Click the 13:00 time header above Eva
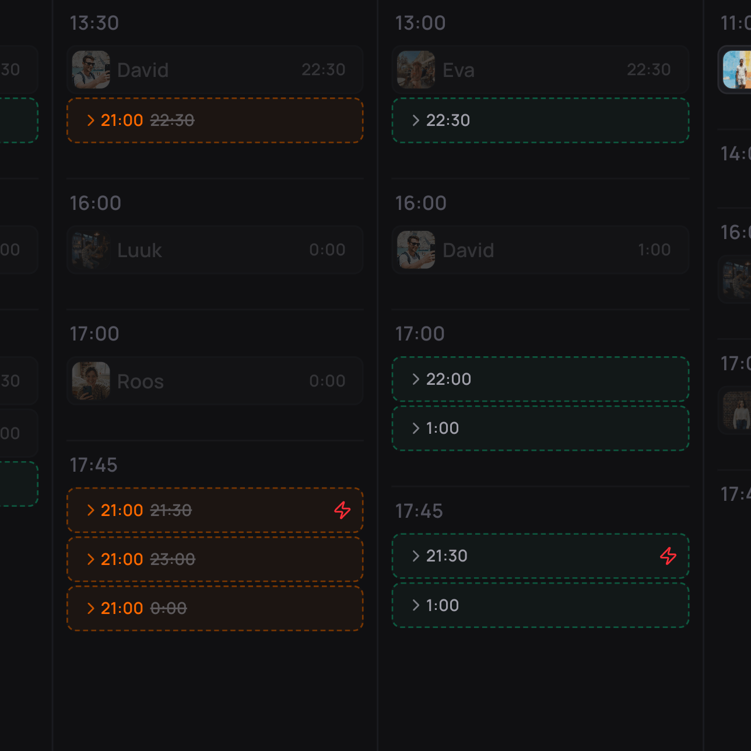The height and width of the screenshot is (751, 751). point(420,23)
